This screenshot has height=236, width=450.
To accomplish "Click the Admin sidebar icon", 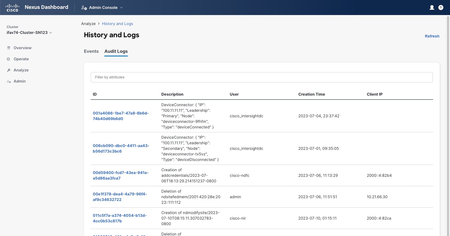I will (9, 81).
